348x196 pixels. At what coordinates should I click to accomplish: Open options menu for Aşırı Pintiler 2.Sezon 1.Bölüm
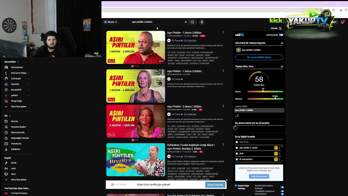click(223, 106)
